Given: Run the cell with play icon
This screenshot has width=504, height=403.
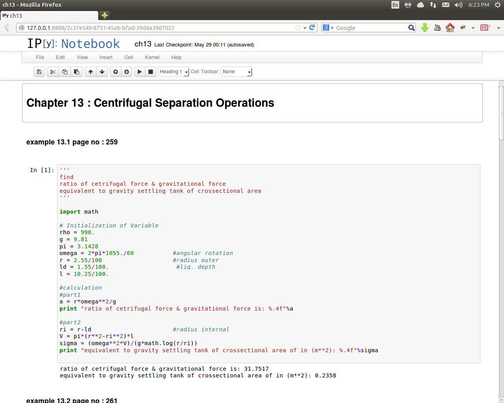Looking at the screenshot, I should 139,72.
